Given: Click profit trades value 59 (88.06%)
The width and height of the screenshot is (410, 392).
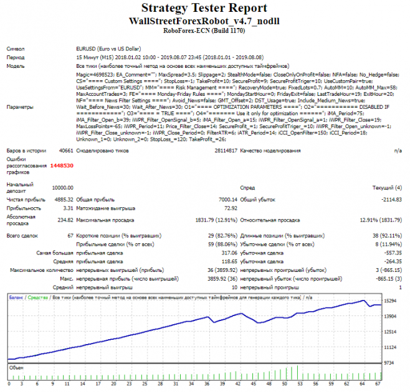Looking at the screenshot, I should (223, 245).
